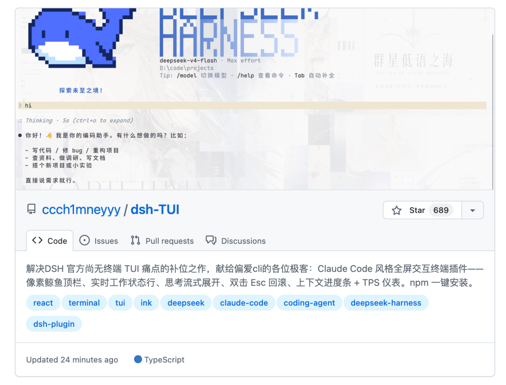
Task: Open the Star list dropdown arrow
Action: coord(472,210)
